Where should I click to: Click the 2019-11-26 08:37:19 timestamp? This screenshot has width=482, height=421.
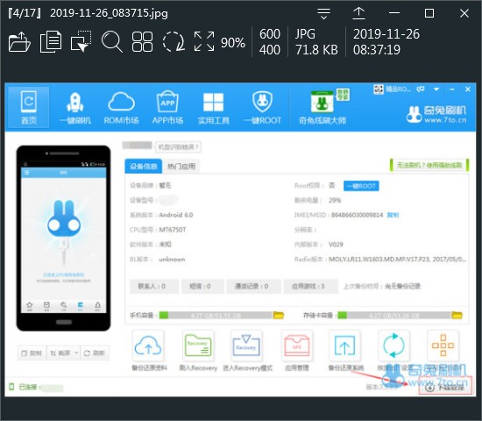[386, 42]
